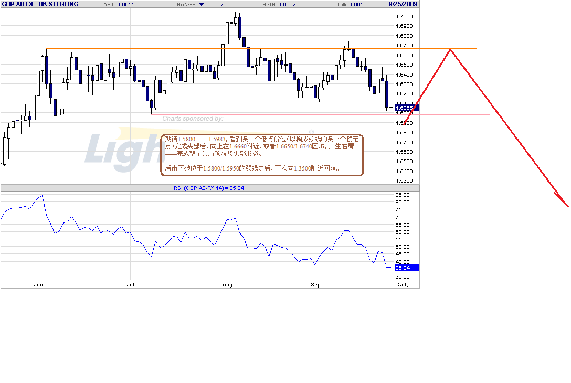The width and height of the screenshot is (571, 383).
Task: Click the 1.5600 price axis label
Action: 404,152
